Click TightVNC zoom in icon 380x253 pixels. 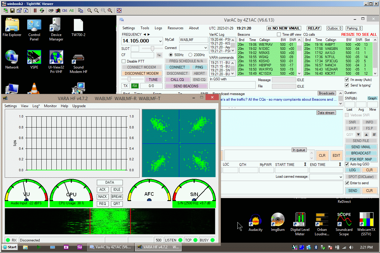[89, 10]
